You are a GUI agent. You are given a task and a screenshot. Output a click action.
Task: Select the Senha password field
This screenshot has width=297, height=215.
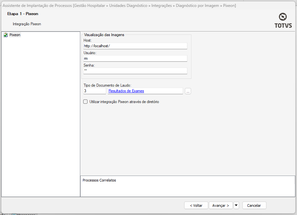click(x=135, y=71)
